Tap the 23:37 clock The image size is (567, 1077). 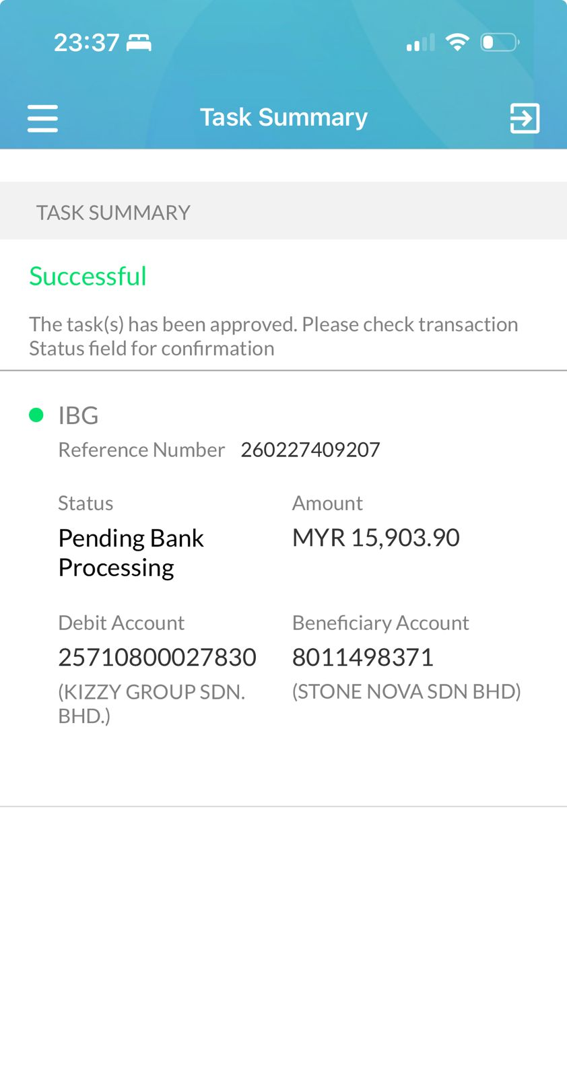point(86,43)
